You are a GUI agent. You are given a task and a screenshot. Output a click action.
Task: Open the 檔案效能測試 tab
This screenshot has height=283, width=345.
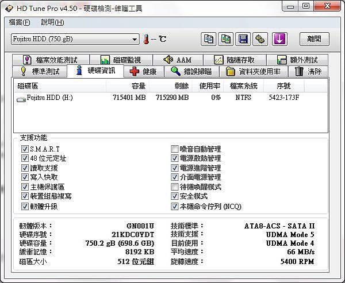point(51,60)
